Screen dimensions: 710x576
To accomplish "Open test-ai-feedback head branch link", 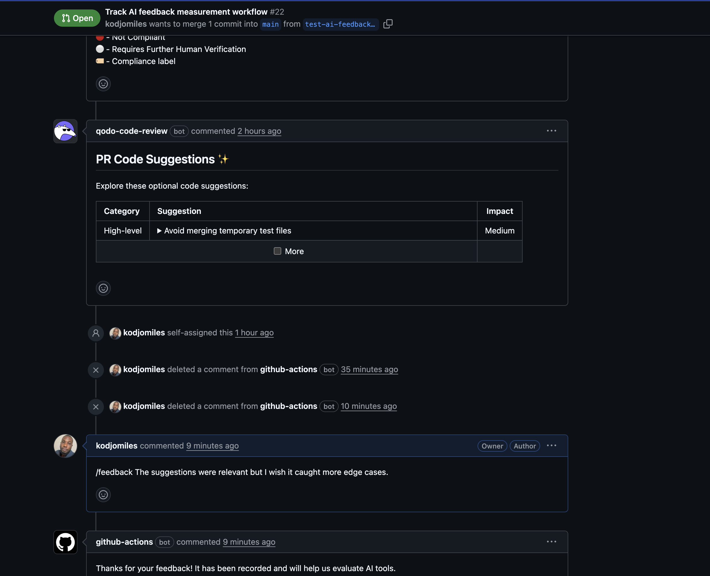I will pyautogui.click(x=340, y=24).
